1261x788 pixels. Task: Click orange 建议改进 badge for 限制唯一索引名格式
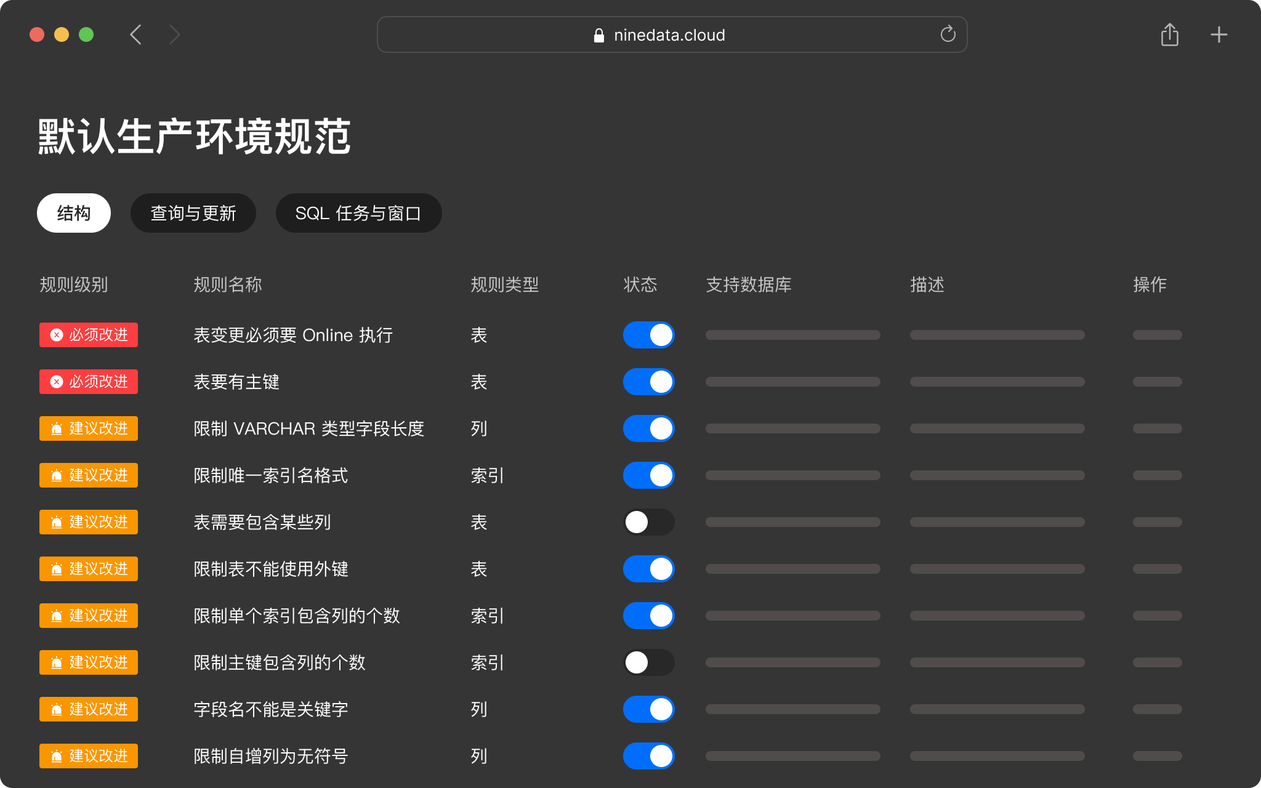point(89,475)
